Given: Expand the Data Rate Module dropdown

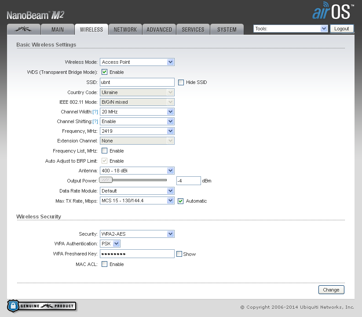Looking at the screenshot, I should 137,191.
